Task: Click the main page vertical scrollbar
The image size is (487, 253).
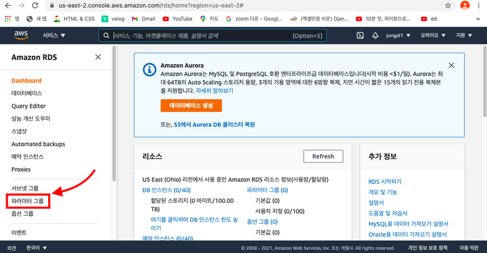Action: (485, 81)
